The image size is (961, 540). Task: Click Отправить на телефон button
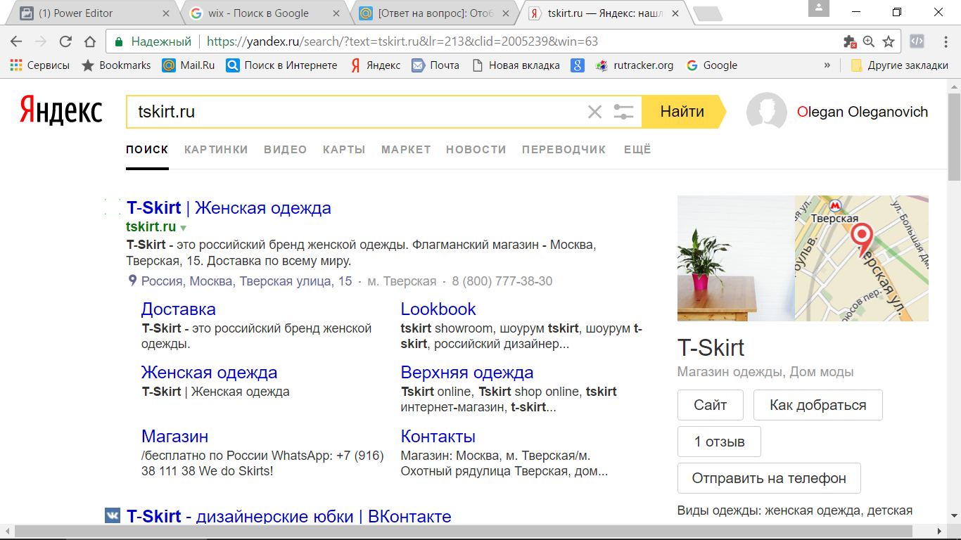tap(769, 478)
